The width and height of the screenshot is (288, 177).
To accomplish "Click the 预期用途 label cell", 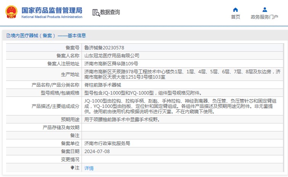I will tap(44, 120).
